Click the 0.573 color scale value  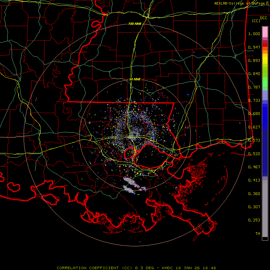[x=254, y=140]
